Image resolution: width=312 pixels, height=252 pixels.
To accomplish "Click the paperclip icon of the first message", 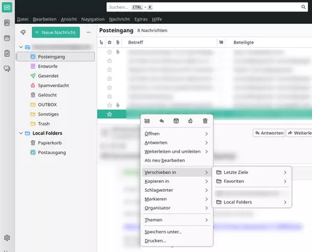I will (118, 52).
